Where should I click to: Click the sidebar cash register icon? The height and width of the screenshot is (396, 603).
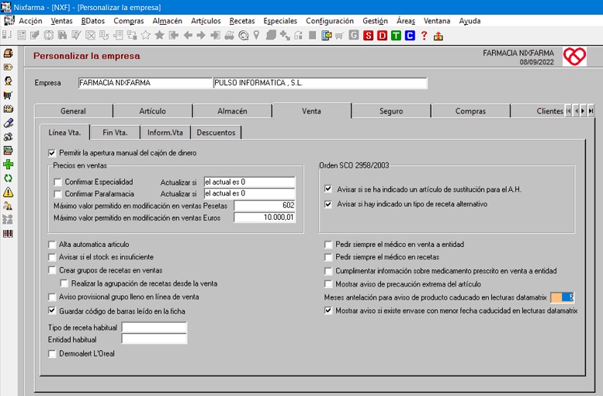[8, 53]
